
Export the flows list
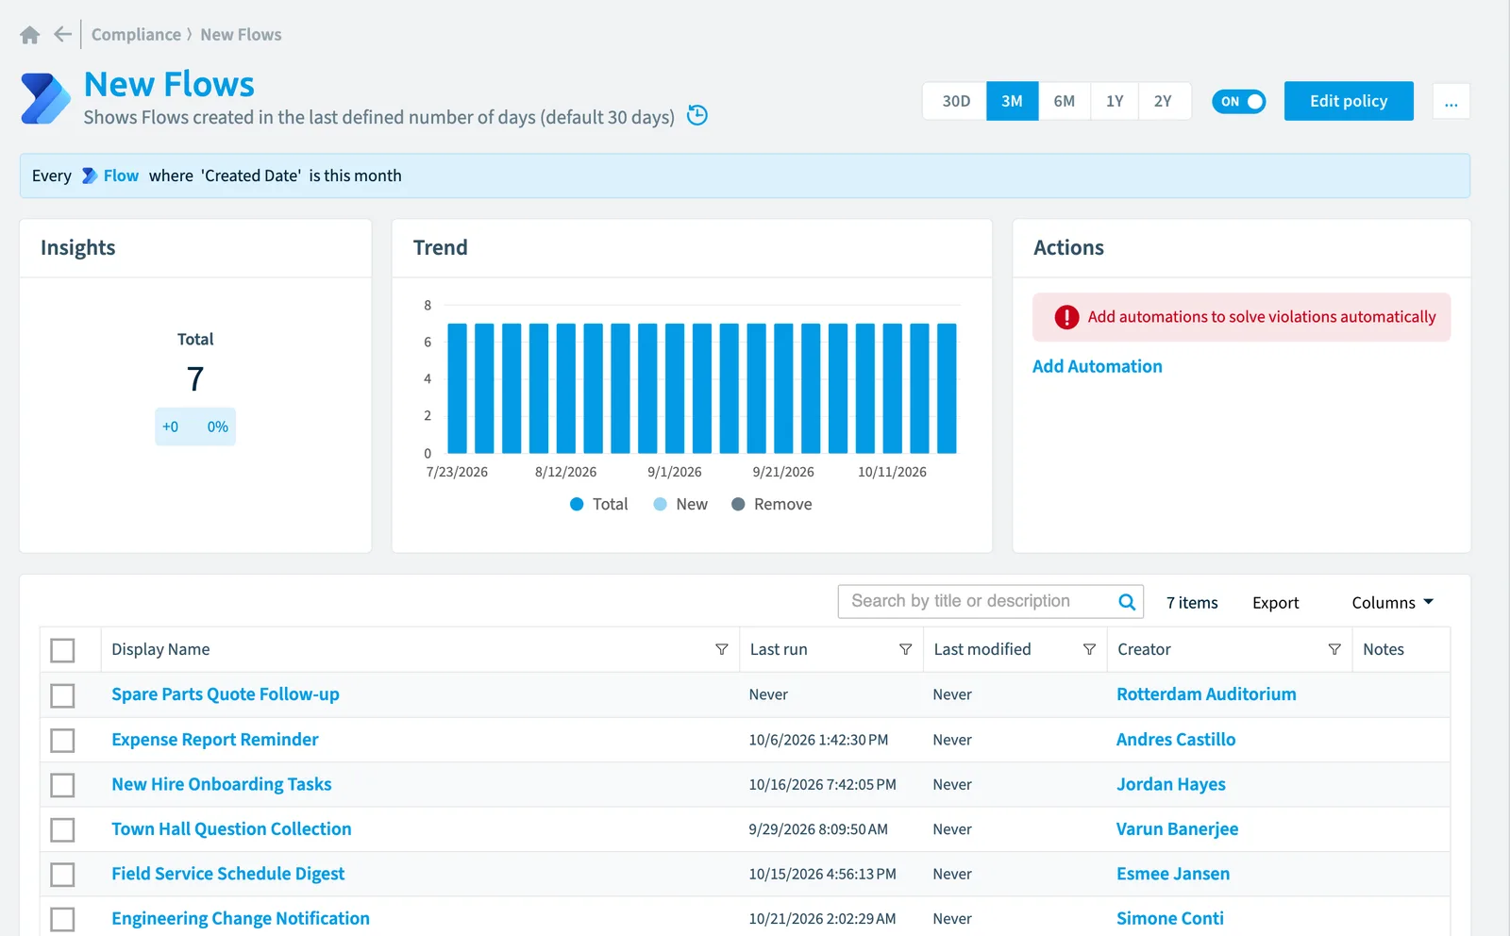1276,603
